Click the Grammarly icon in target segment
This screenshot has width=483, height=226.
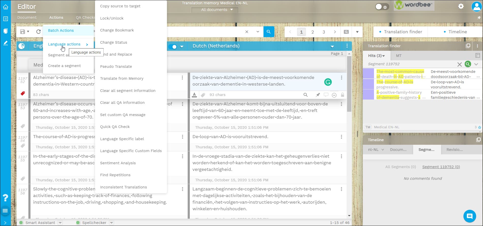pos(328,82)
